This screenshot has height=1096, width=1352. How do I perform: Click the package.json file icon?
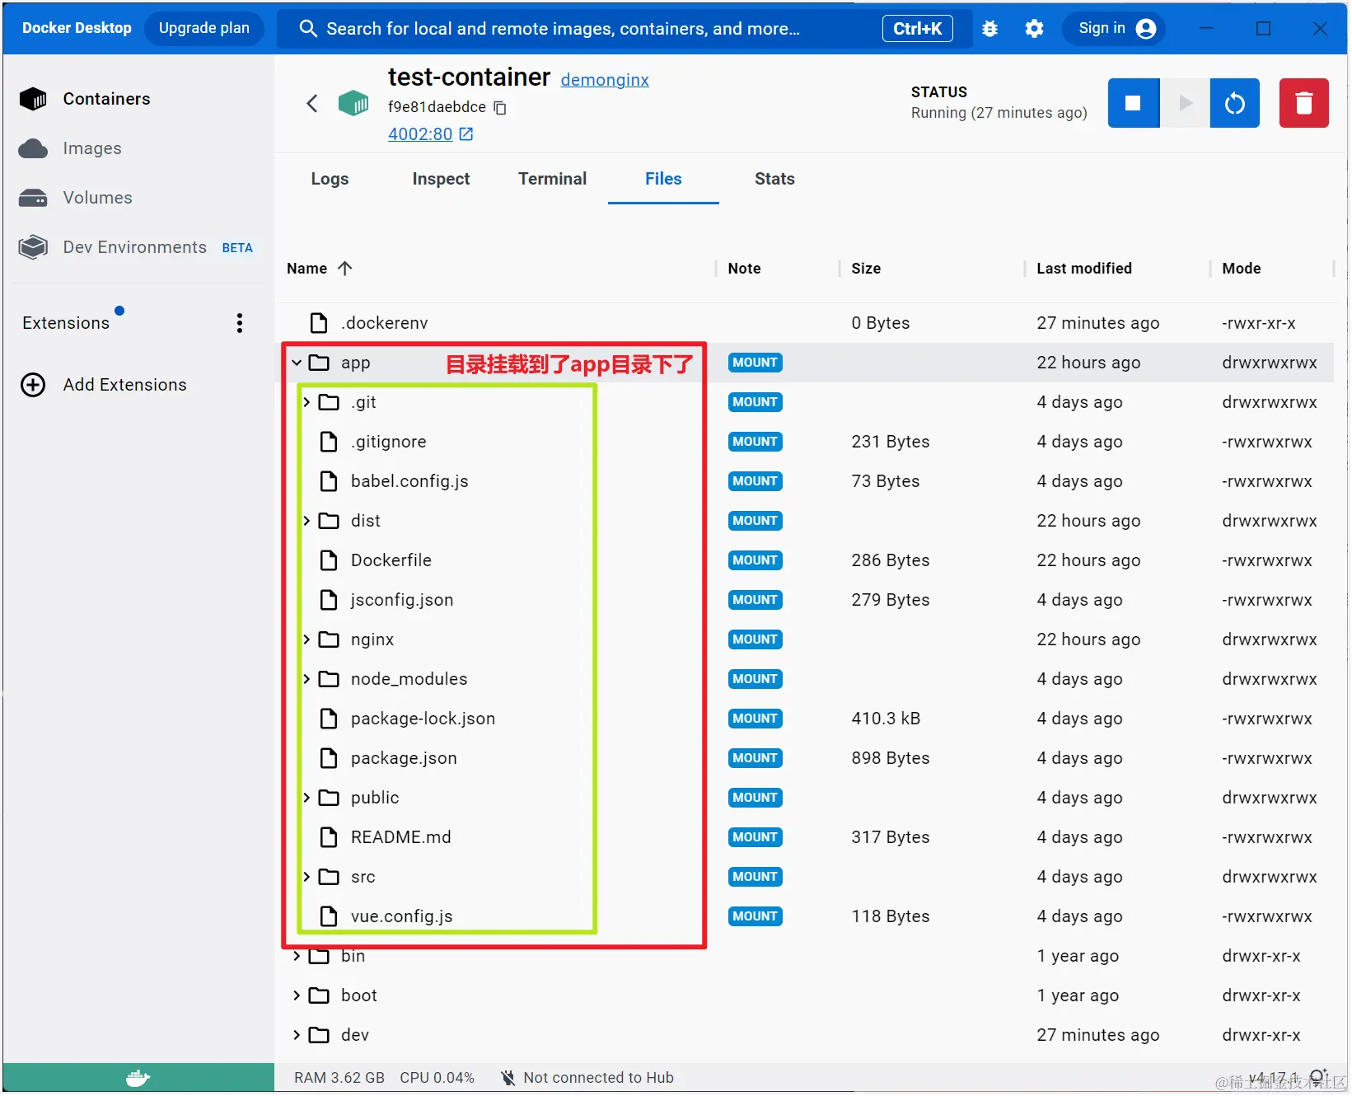point(329,758)
